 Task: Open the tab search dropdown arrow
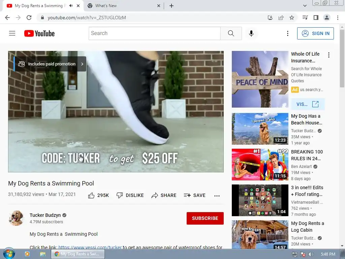coord(305,6)
